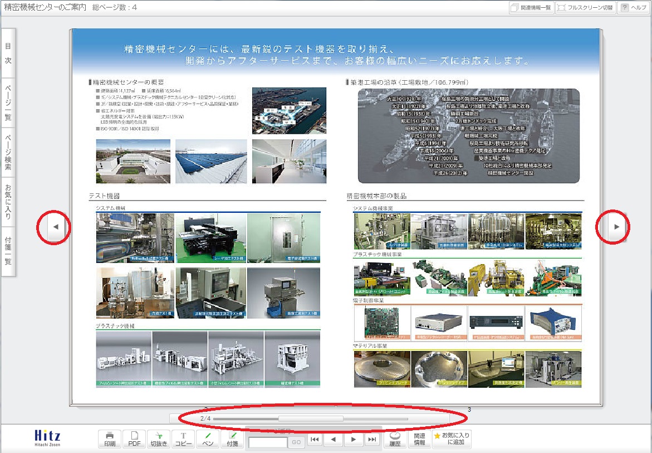This screenshot has width=652, height=453.
Task: Click the page number input field
Action: pos(268,442)
